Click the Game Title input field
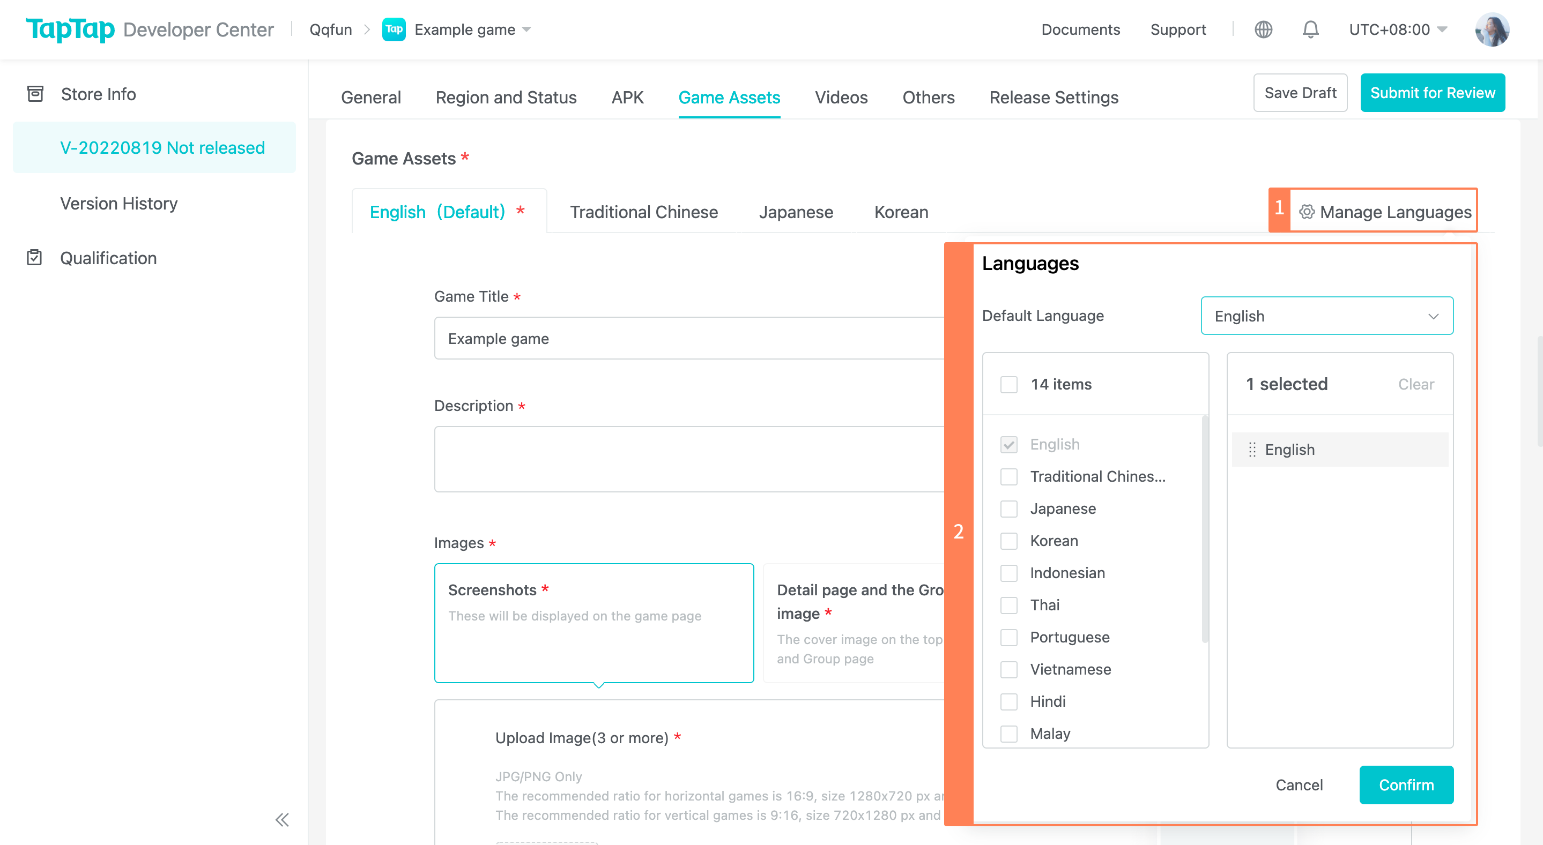The height and width of the screenshot is (845, 1543). 689,339
